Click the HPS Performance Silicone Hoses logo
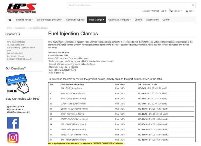 coord(22,8)
